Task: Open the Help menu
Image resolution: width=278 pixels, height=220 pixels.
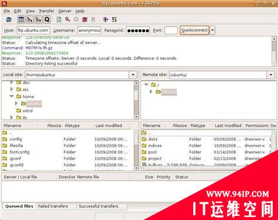Action: 80,11
